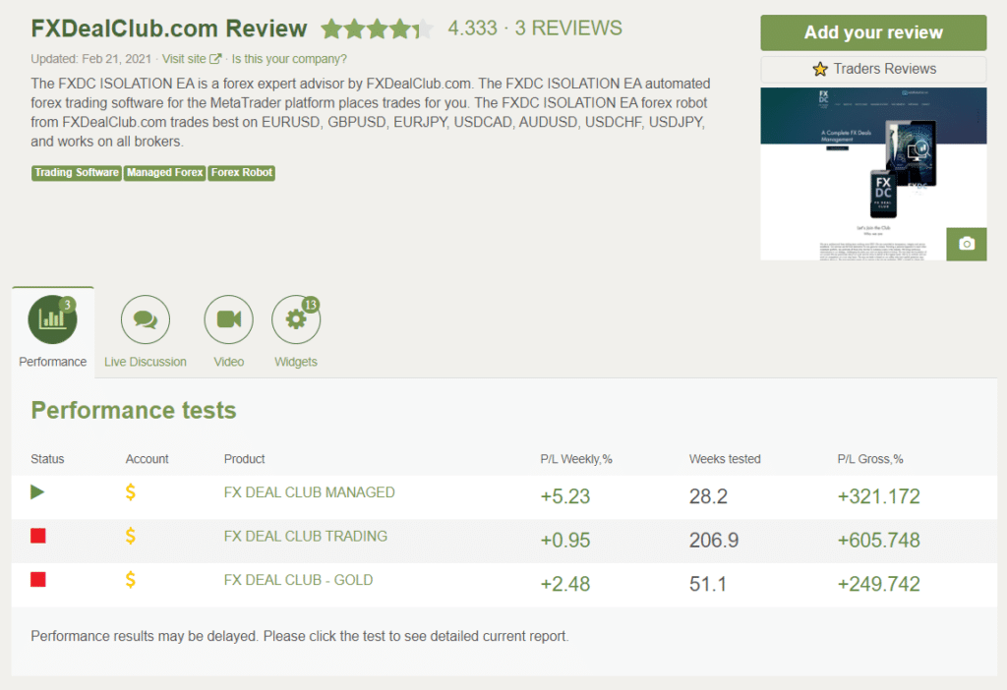Viewport: 1007px width, 690px height.
Task: Click the green running status icon
Action: pos(37,491)
